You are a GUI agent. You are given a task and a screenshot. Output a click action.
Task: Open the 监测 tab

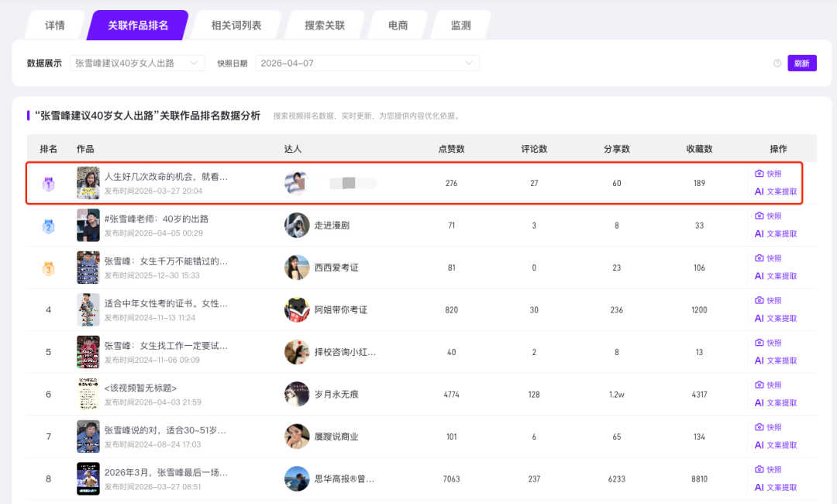click(461, 26)
